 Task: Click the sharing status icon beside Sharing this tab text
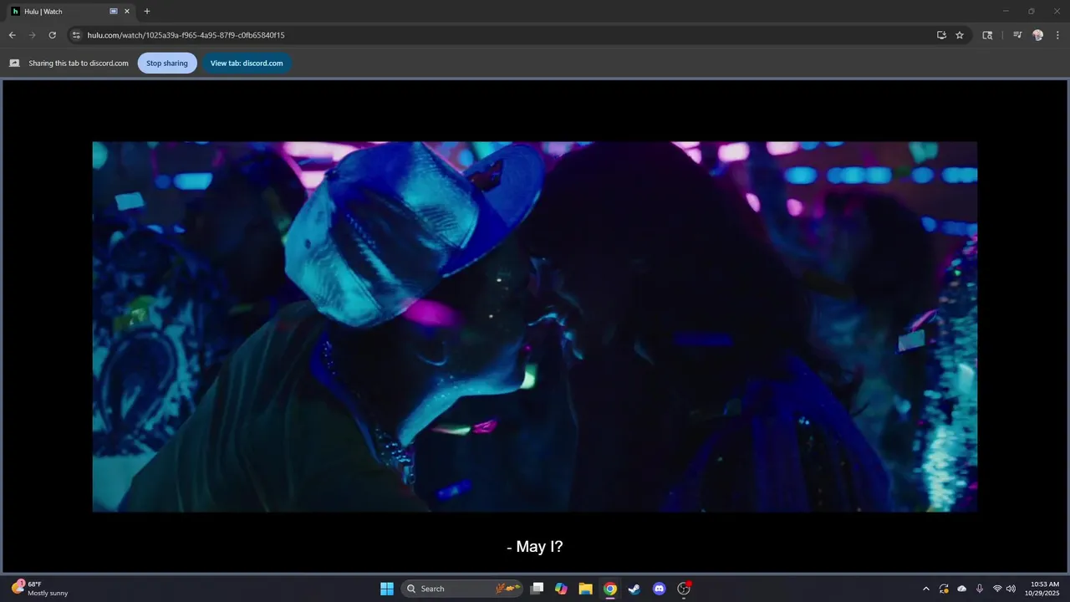(14, 64)
